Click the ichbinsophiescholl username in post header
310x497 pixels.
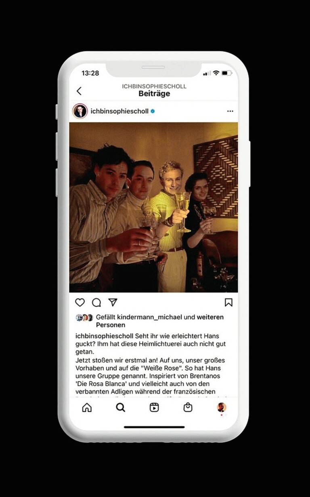[119, 111]
